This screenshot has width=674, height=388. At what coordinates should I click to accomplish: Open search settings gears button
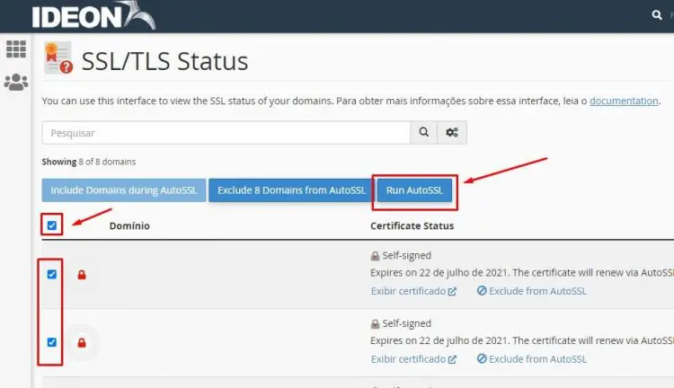click(x=452, y=132)
